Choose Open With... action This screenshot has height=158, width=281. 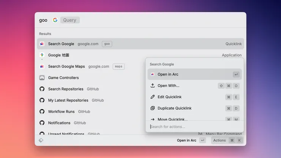tap(195, 86)
